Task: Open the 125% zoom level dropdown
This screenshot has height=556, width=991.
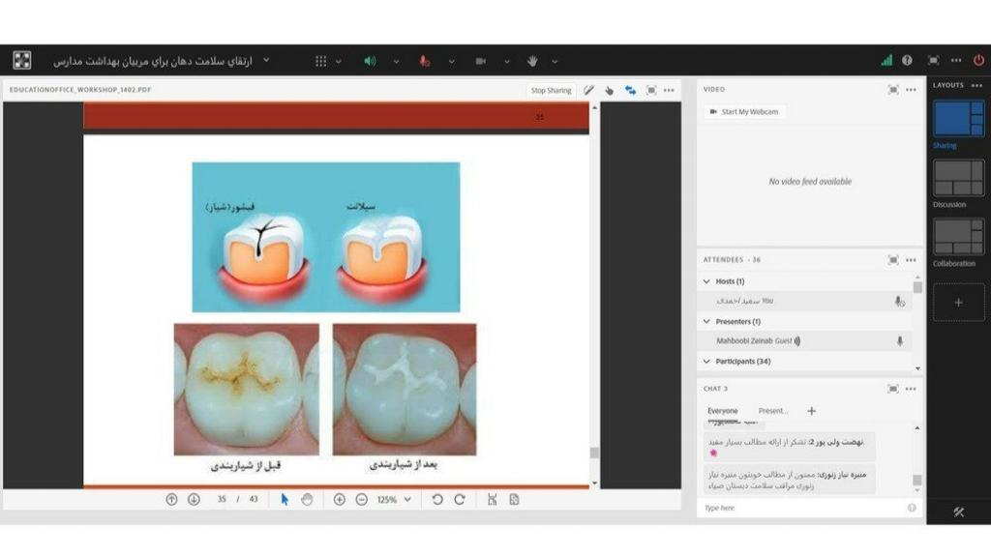Action: [x=394, y=500]
